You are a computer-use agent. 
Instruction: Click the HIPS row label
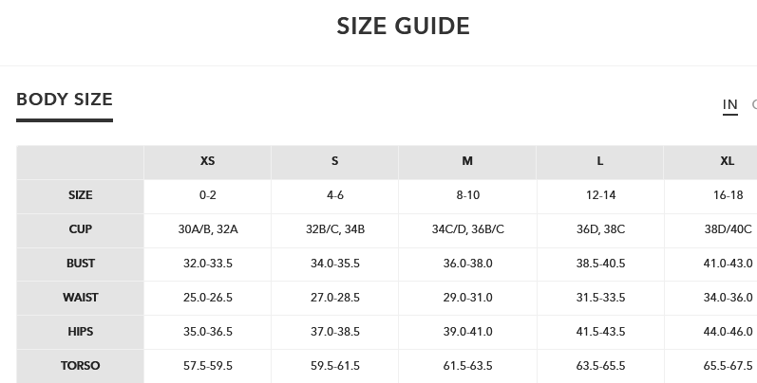pyautogui.click(x=81, y=332)
